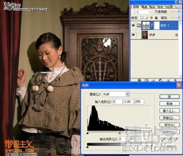Click the add layer style icon
Viewport: 183px width, 156px height.
139,80
